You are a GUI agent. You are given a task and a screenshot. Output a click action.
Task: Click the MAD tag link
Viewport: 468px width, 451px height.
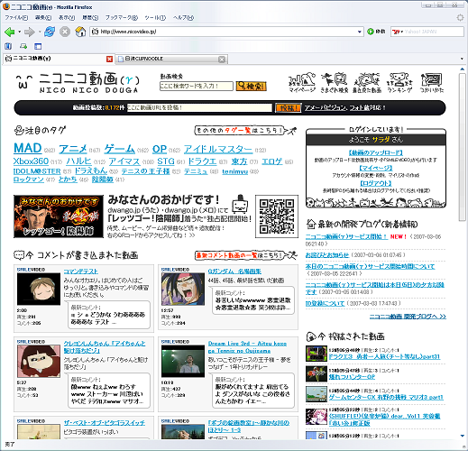coord(28,148)
